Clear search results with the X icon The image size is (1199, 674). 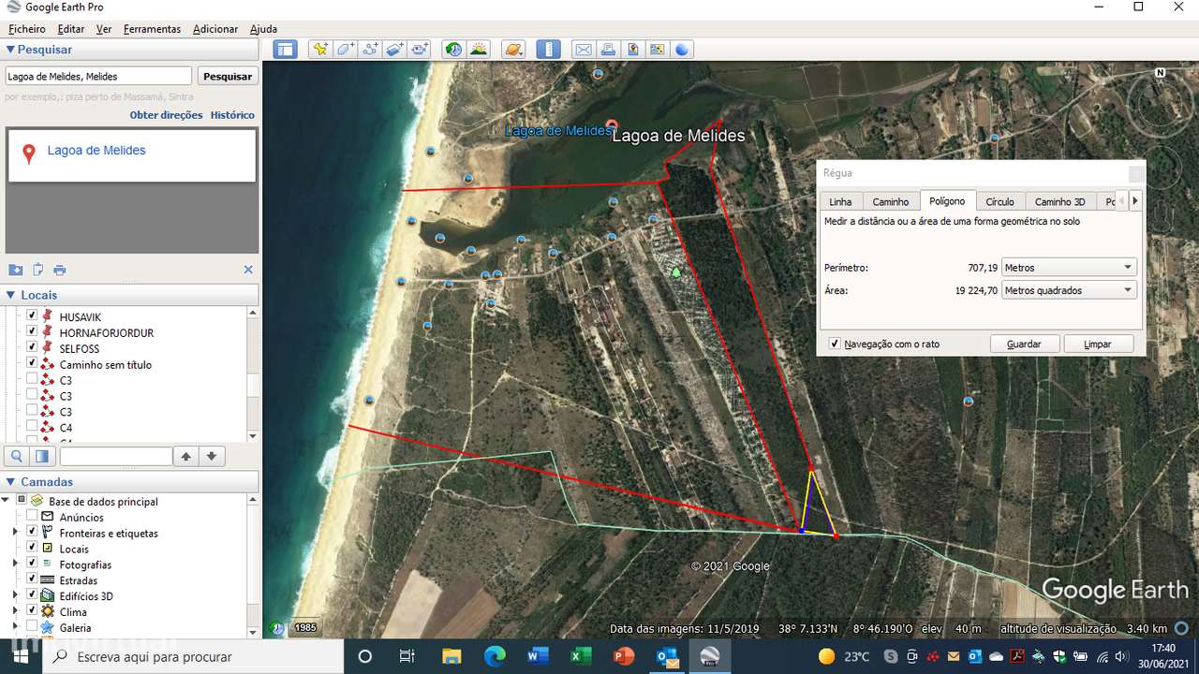(x=248, y=270)
